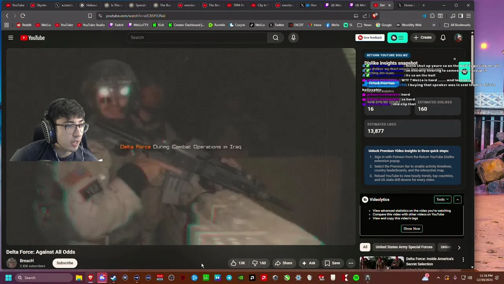The width and height of the screenshot is (504, 284).
Task: Bookmark this page icon in address bar
Action: coord(90,16)
